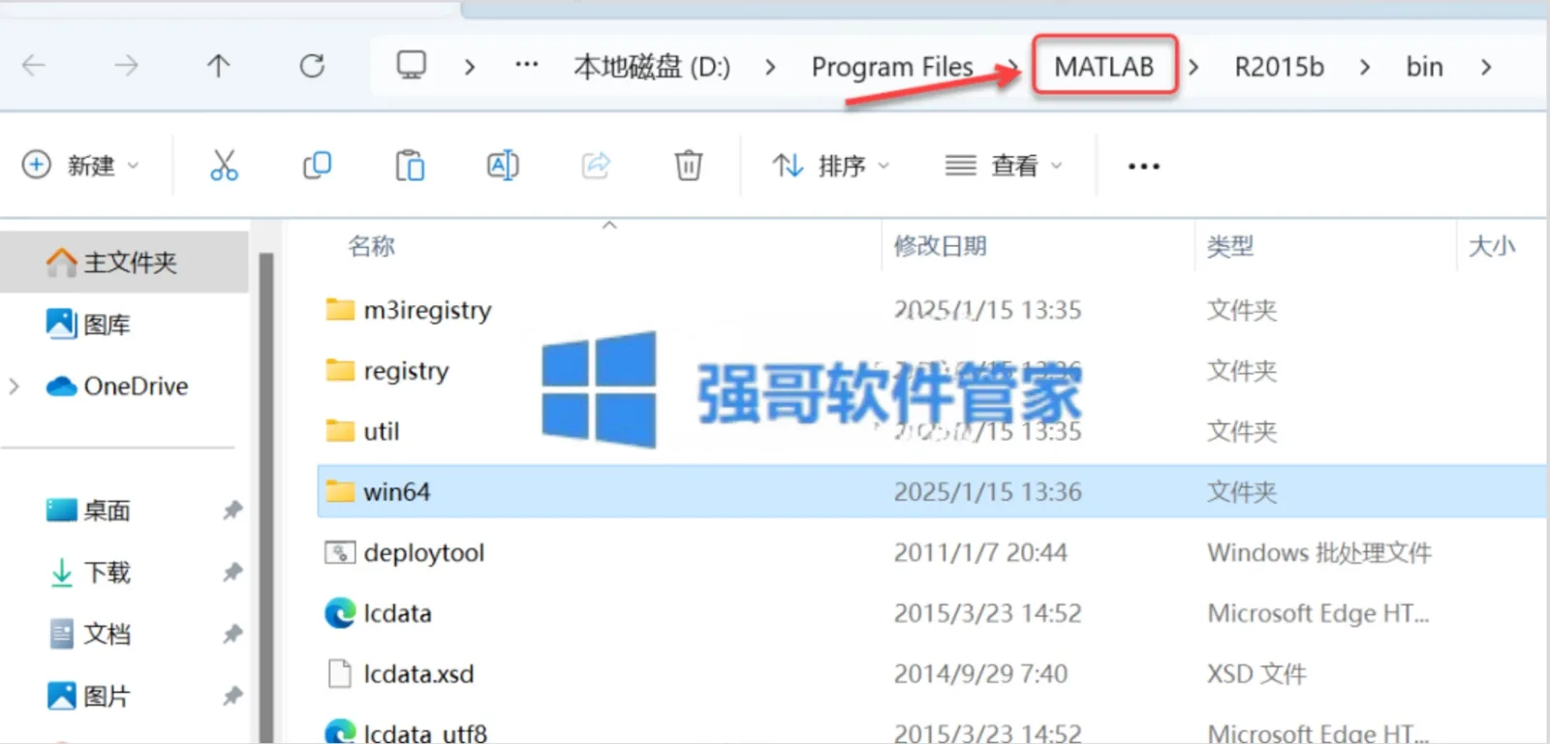Click the navigation pane scrollbar
The height and width of the screenshot is (744, 1550).
pos(266,497)
